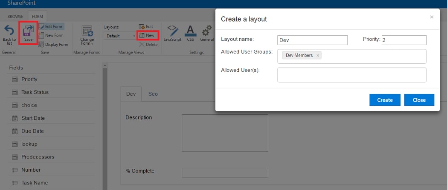Click the Layout name input box

313,40
